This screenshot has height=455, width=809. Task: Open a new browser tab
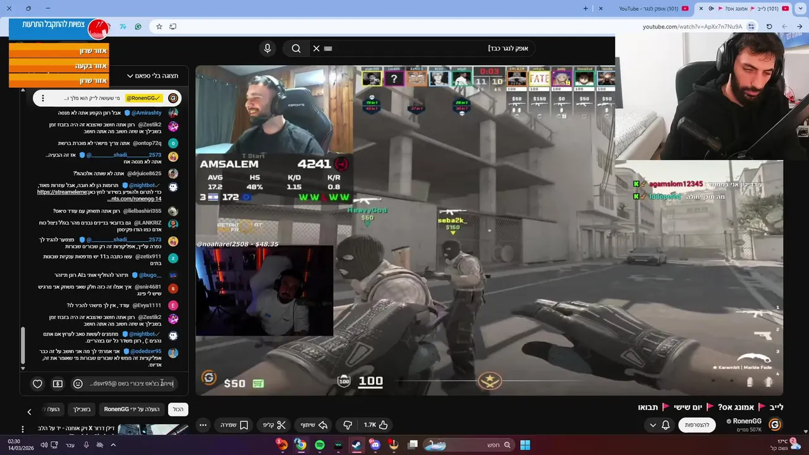point(586,8)
